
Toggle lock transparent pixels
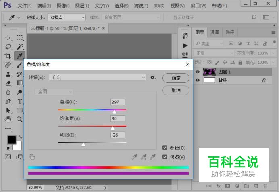tap(209, 62)
